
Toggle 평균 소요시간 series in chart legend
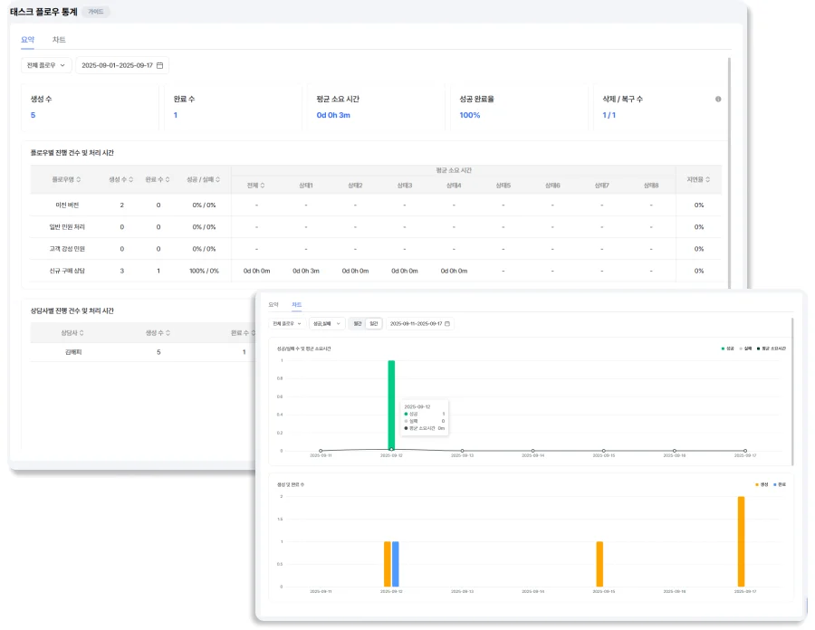click(x=772, y=348)
